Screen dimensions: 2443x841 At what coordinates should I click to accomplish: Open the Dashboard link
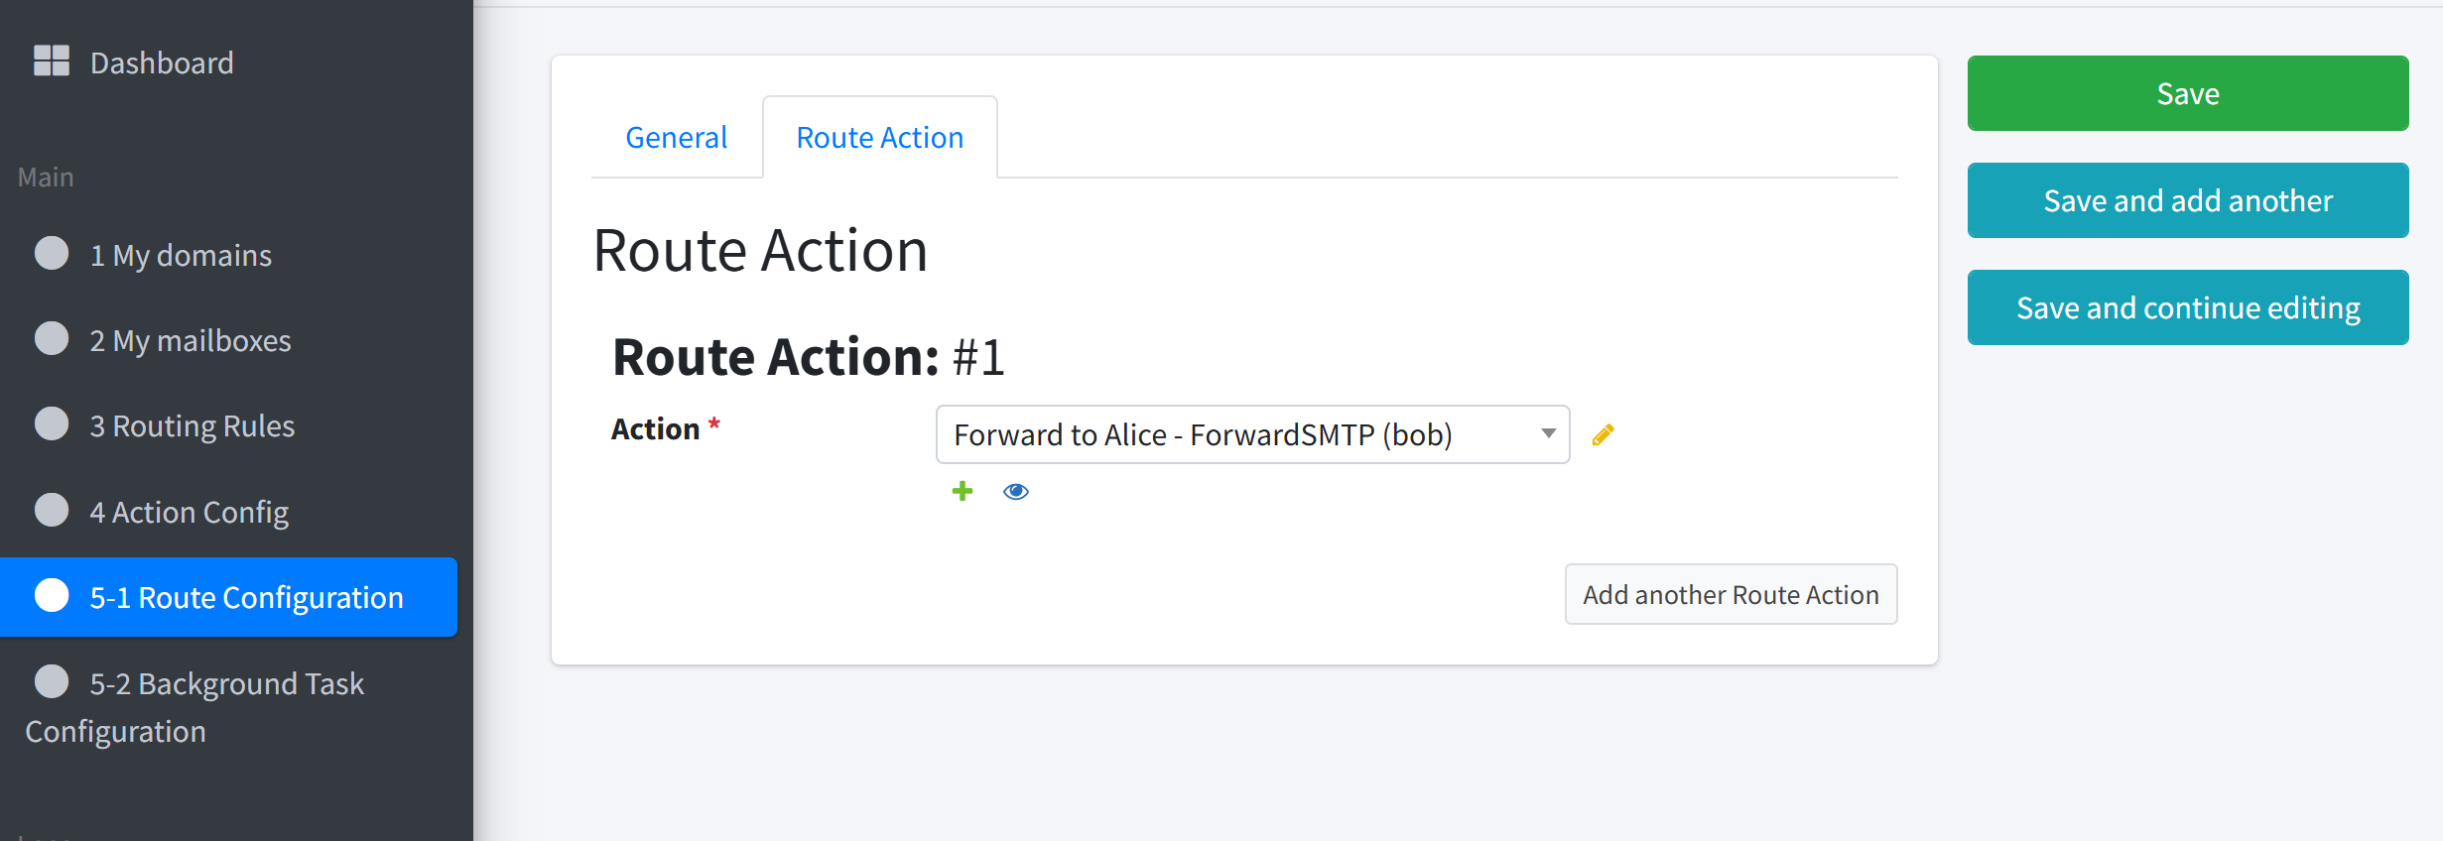pyautogui.click(x=162, y=62)
